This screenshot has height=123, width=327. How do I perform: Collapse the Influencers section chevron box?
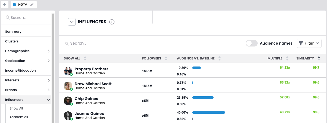72,22
